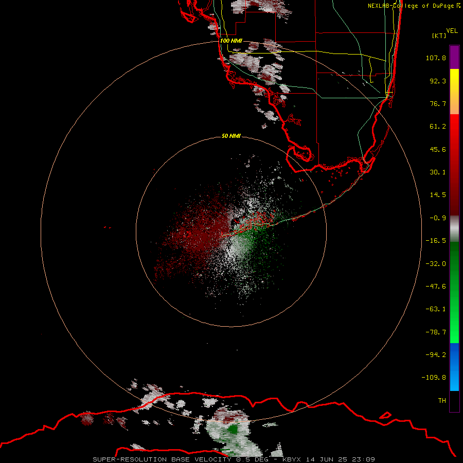
Task: Click the TH legend label
Action: click(x=442, y=401)
